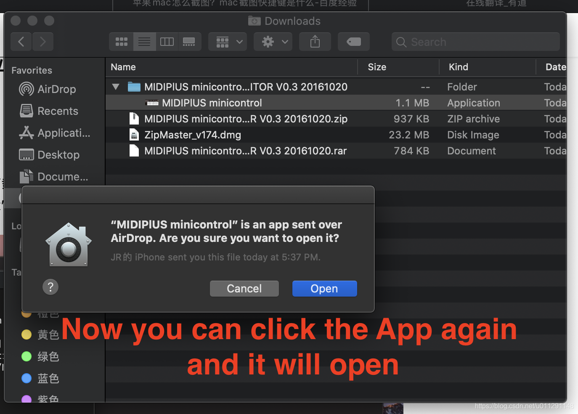Select the MIDIPIUS 20161020.zip file
The image size is (578, 414).
tap(336, 119)
